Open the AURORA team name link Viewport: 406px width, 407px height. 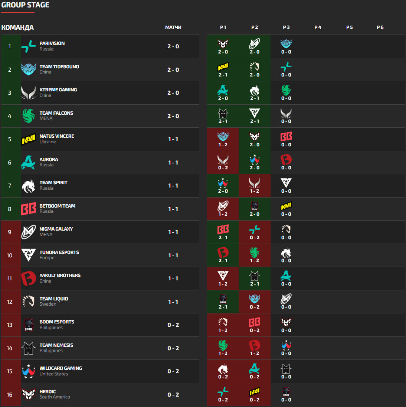49,160
